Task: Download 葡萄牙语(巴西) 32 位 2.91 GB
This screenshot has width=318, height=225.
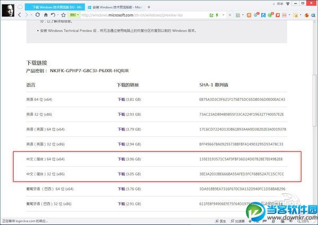Action: 121,204
